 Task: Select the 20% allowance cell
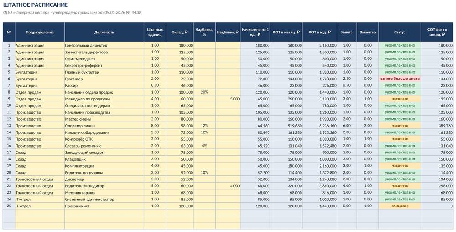coord(204,92)
